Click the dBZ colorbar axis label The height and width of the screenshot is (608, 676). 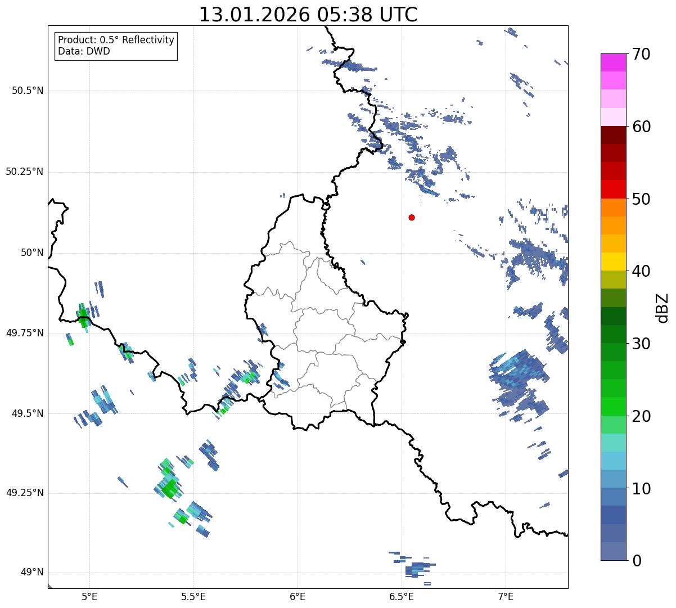tap(663, 308)
